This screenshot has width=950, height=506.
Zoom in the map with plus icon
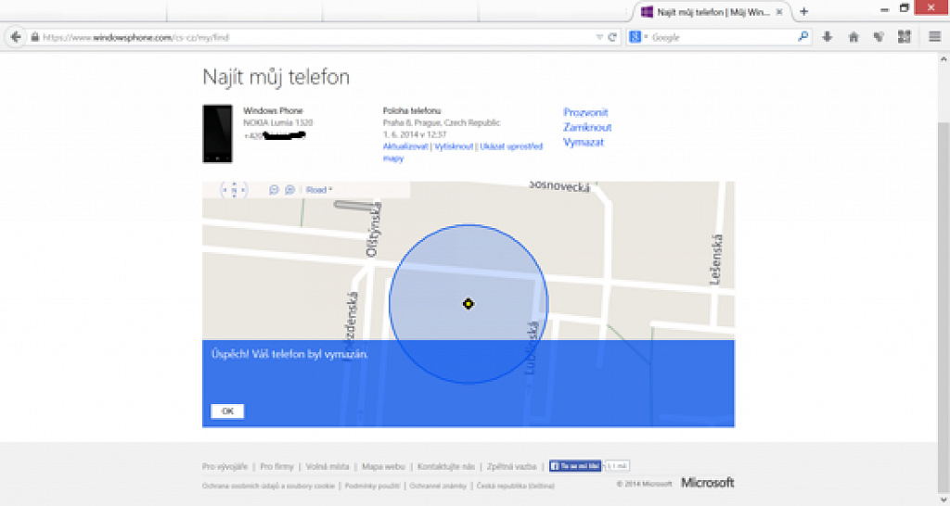[290, 190]
